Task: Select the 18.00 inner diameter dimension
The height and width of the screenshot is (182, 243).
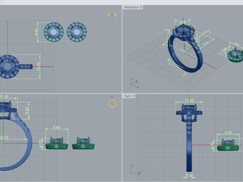Action: point(4,138)
